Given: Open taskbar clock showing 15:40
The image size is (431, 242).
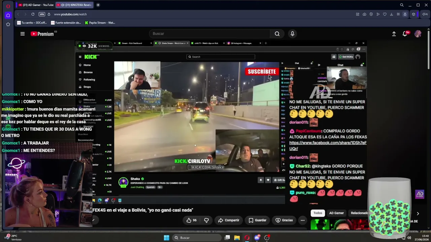Looking at the screenshot, I should point(422,238).
